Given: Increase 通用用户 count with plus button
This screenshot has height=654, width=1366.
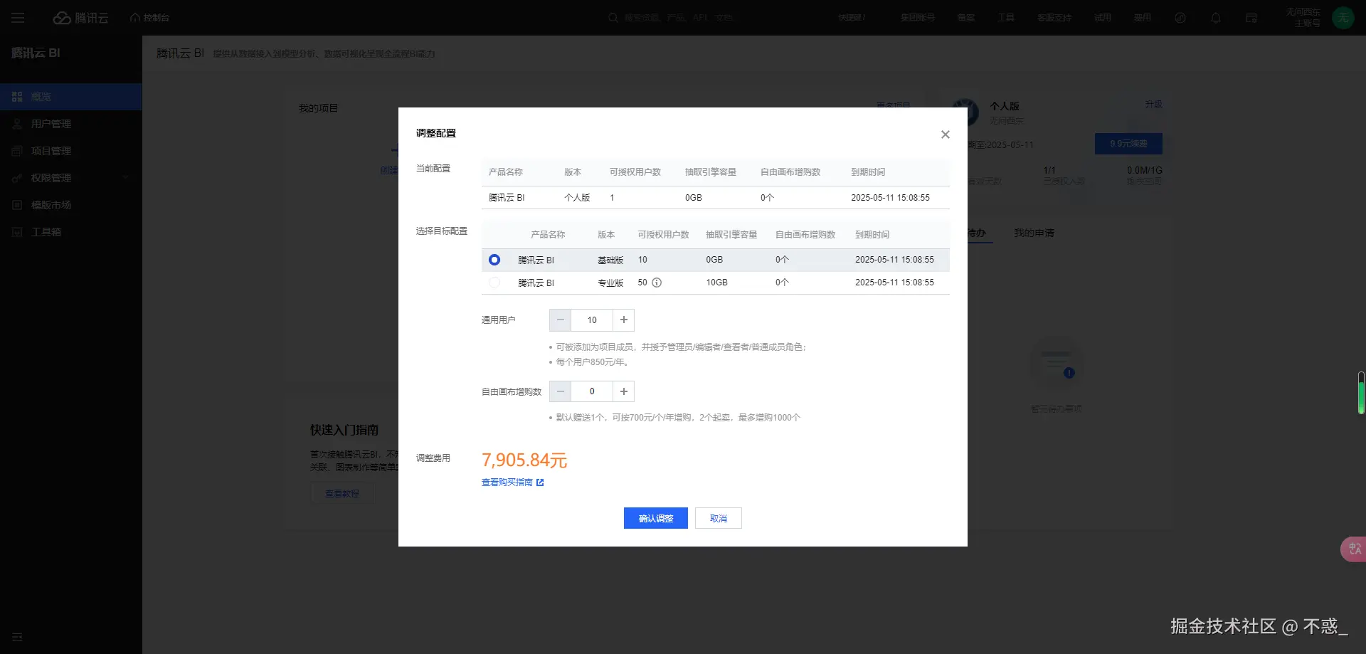Looking at the screenshot, I should tap(624, 320).
